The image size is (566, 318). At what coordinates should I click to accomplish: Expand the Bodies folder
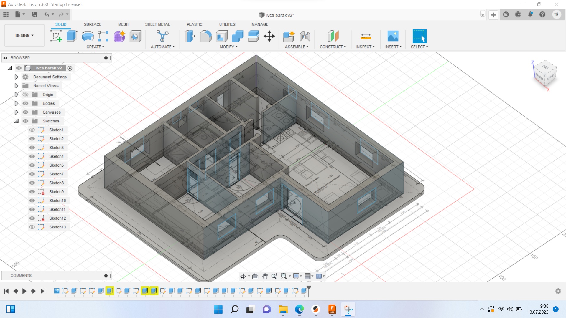[16, 103]
